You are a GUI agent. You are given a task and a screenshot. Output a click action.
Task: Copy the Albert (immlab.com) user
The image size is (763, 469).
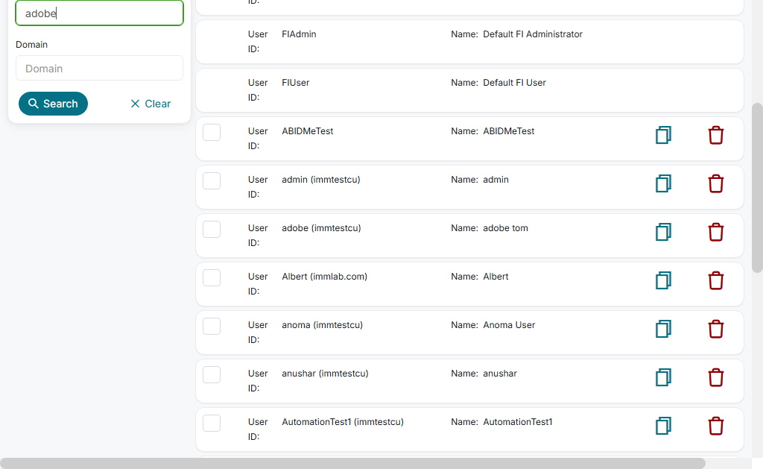pos(663,280)
